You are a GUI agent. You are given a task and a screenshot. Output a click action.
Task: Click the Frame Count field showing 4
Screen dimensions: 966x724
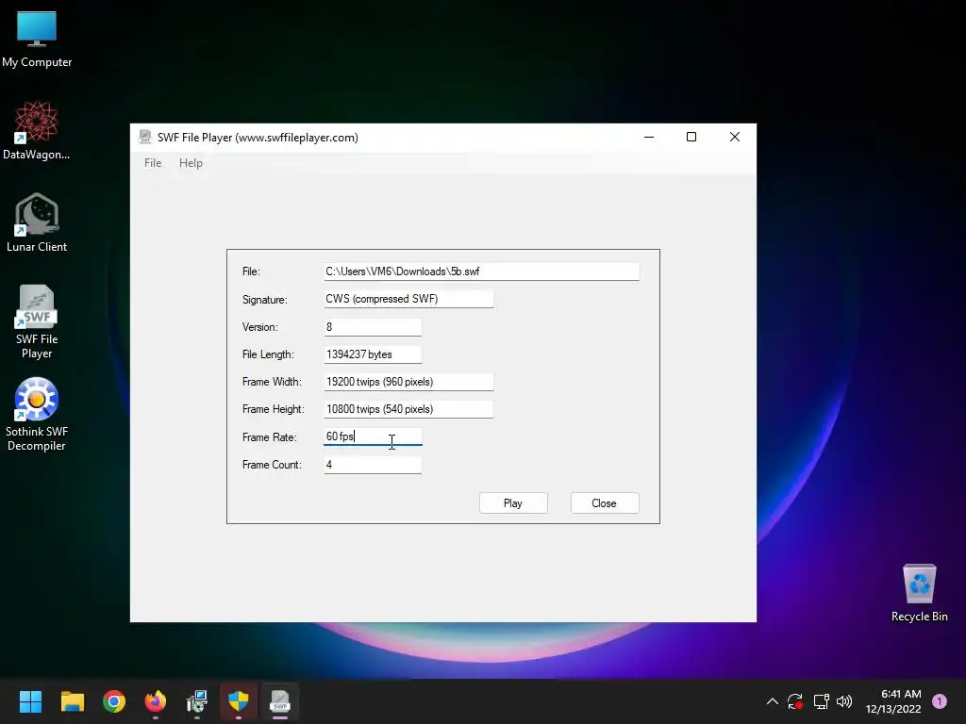373,464
